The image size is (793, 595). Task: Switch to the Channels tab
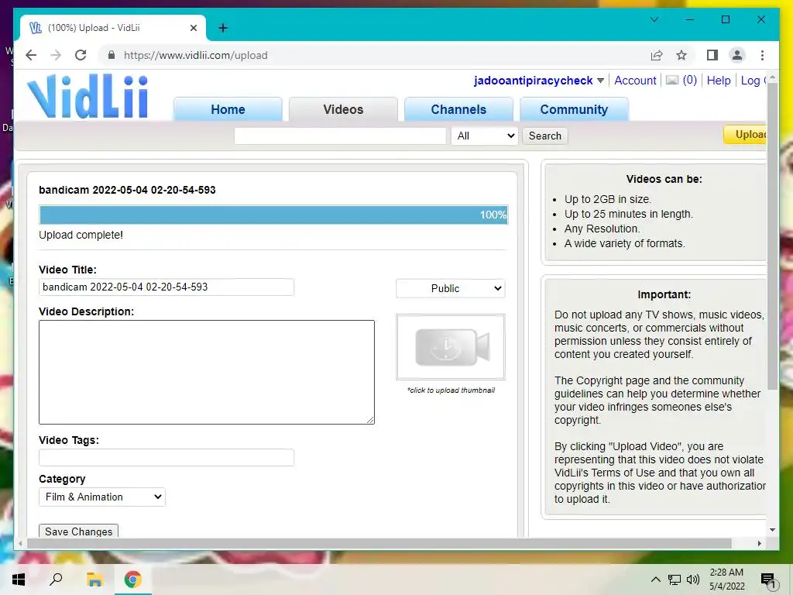click(x=458, y=109)
